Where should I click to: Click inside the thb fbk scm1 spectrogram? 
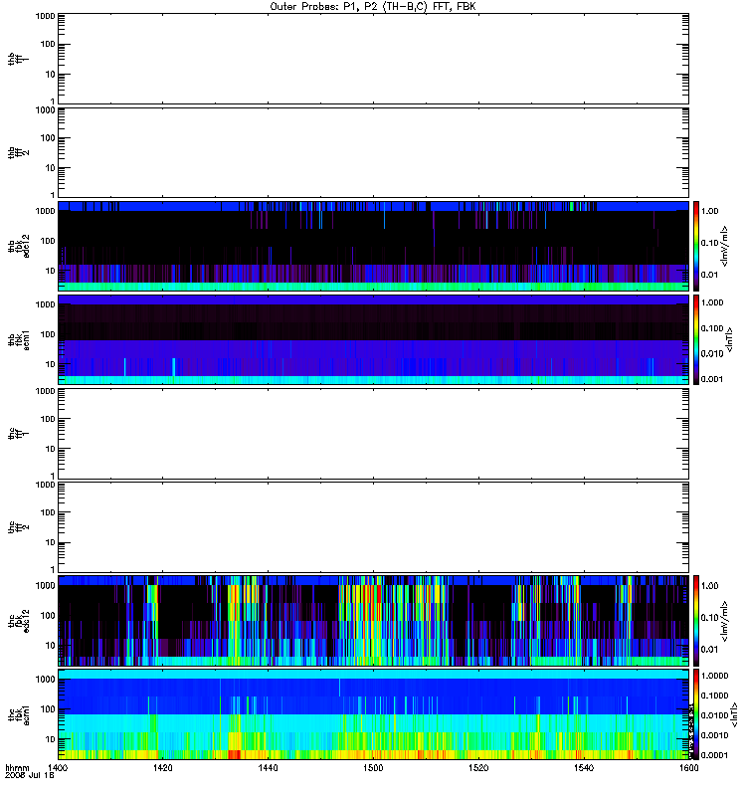374,339
